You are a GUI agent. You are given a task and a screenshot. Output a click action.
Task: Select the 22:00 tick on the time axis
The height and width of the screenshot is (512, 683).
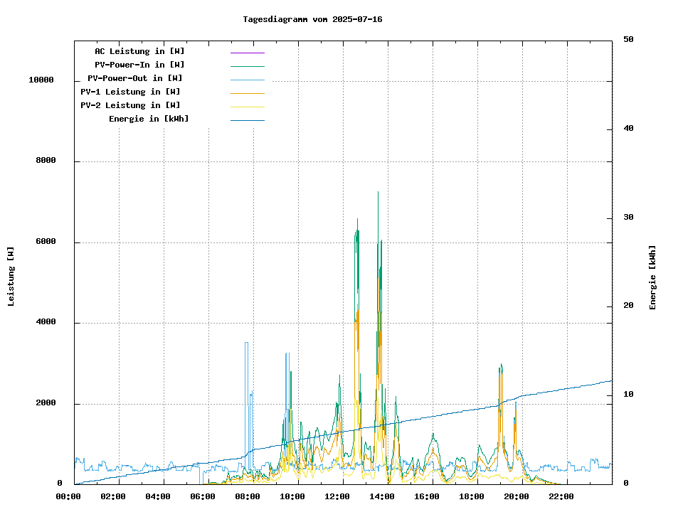[x=561, y=496]
